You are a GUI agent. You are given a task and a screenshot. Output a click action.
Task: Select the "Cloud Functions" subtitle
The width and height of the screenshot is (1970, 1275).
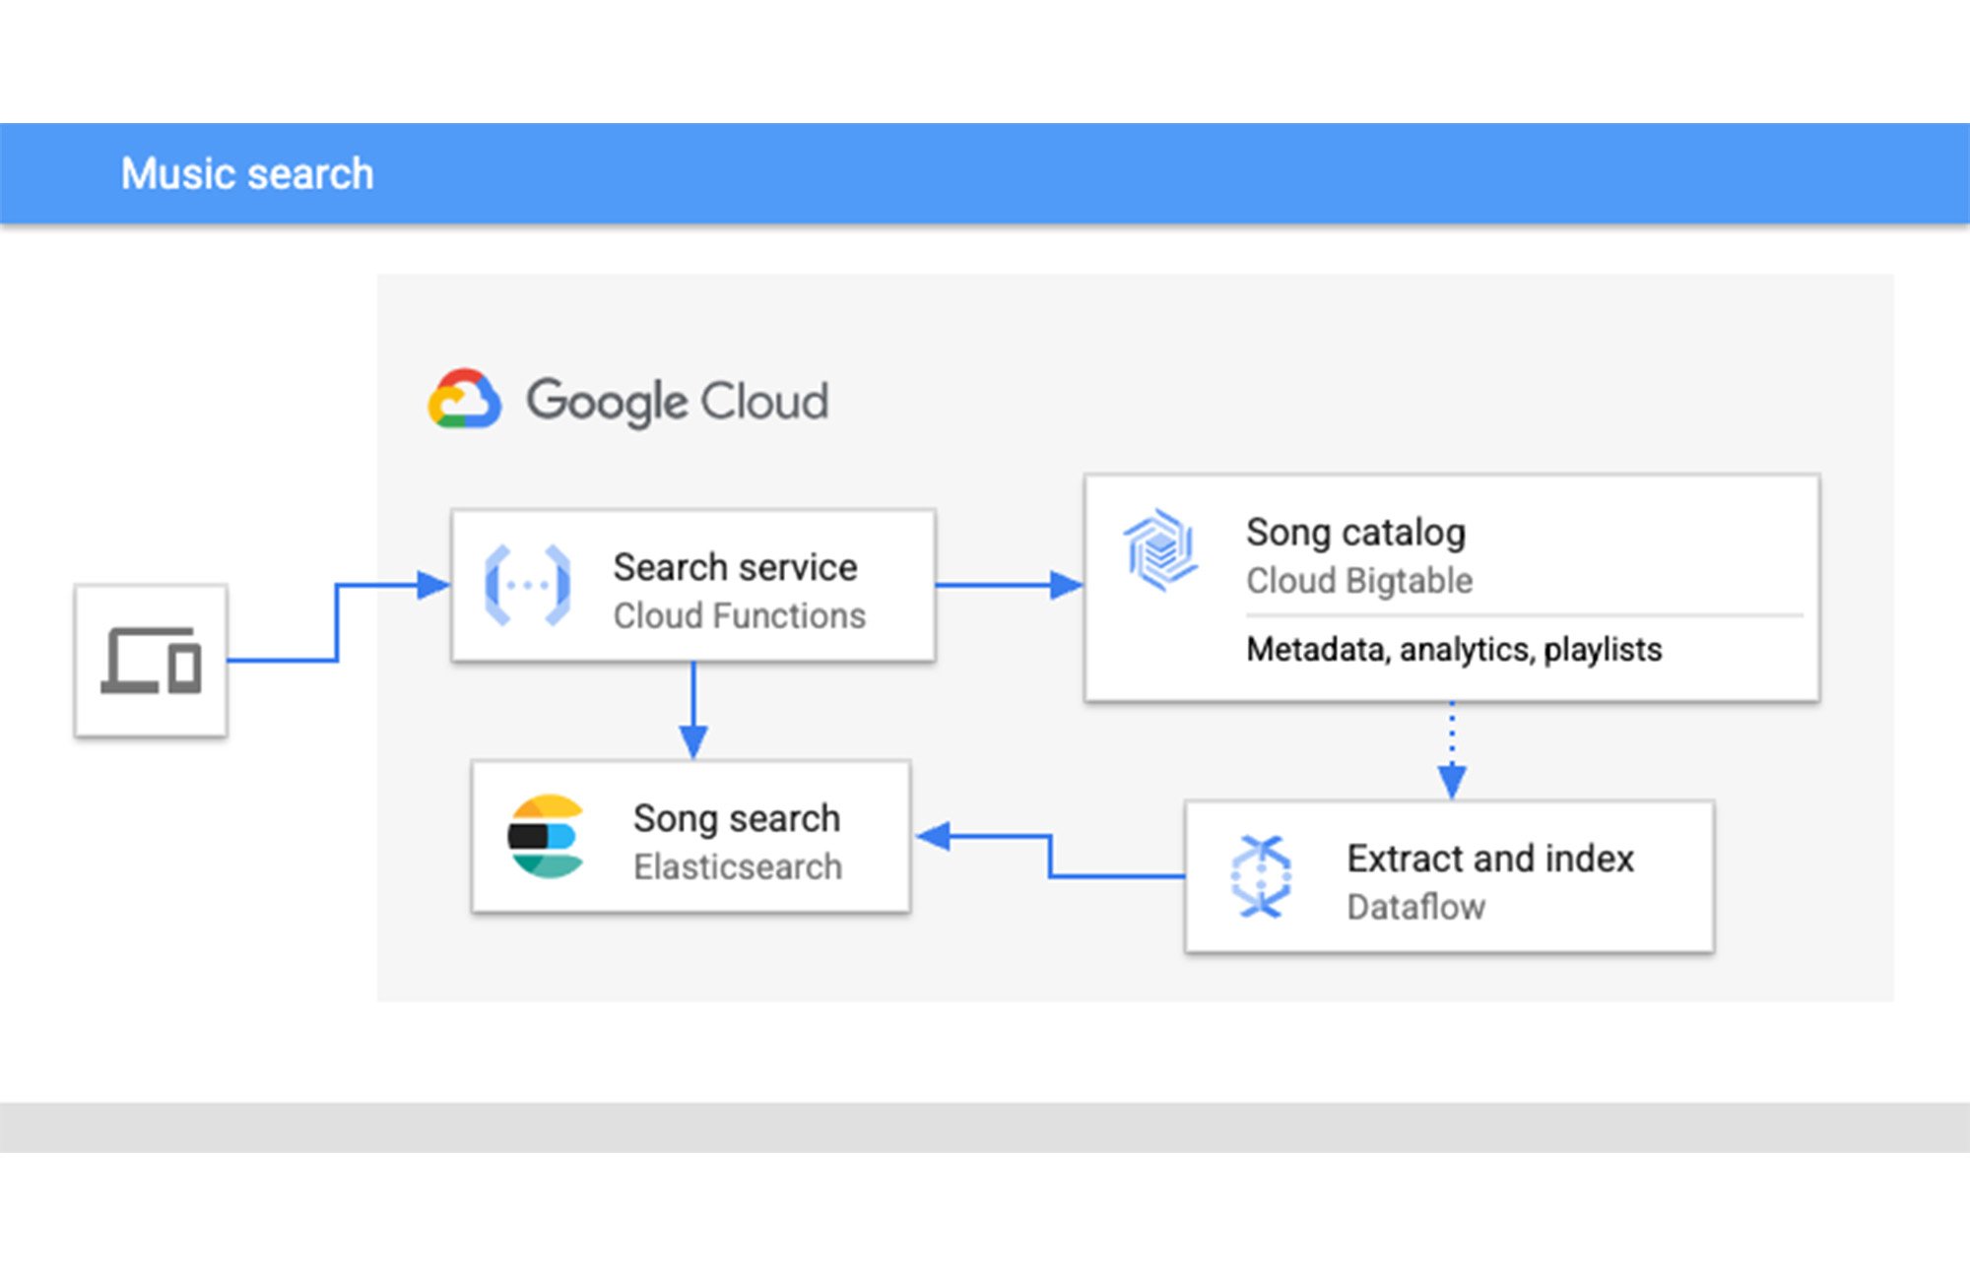point(739,615)
